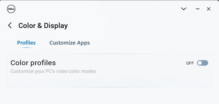Image resolution: width=219 pixels, height=104 pixels.
Task: Select the Profiles tab
Action: tap(26, 43)
